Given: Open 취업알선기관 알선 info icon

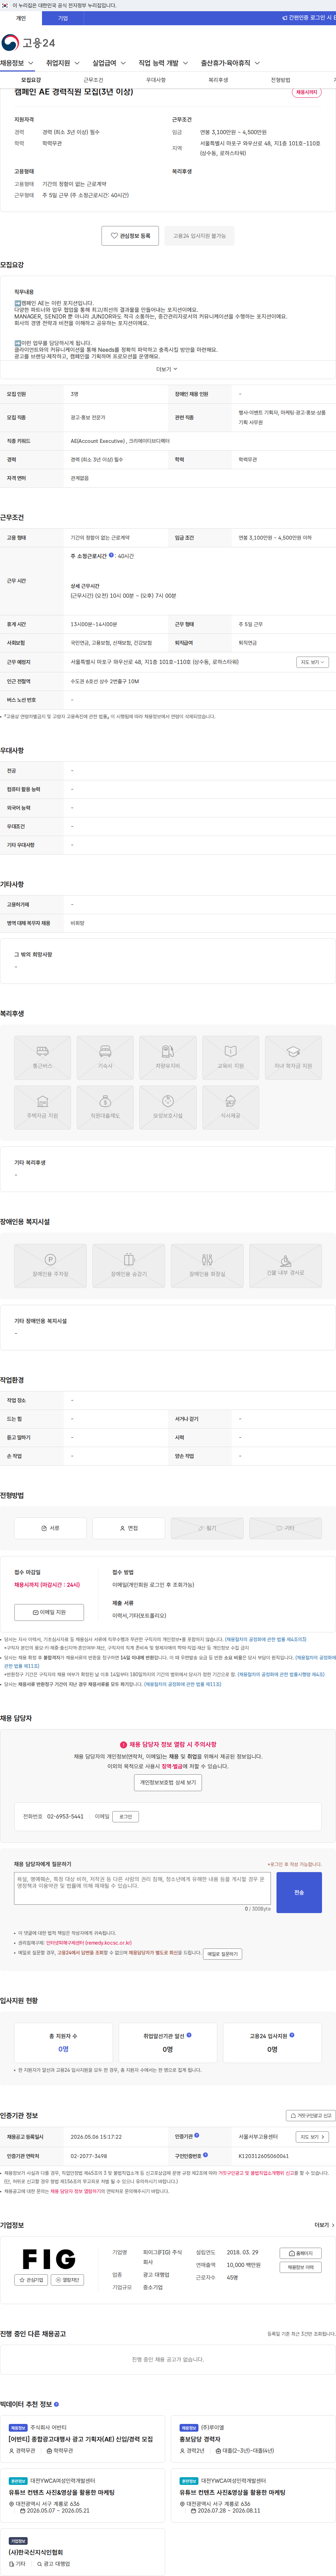Looking at the screenshot, I should (x=189, y=2035).
